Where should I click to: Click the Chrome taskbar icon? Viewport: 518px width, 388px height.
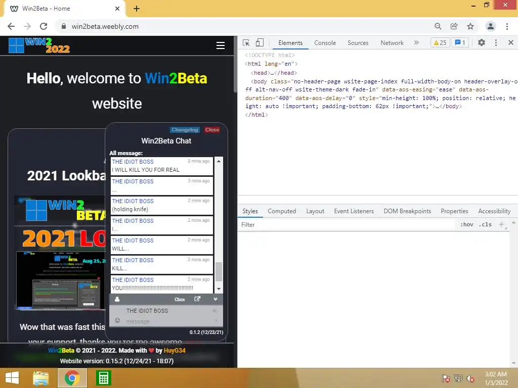tap(72, 378)
